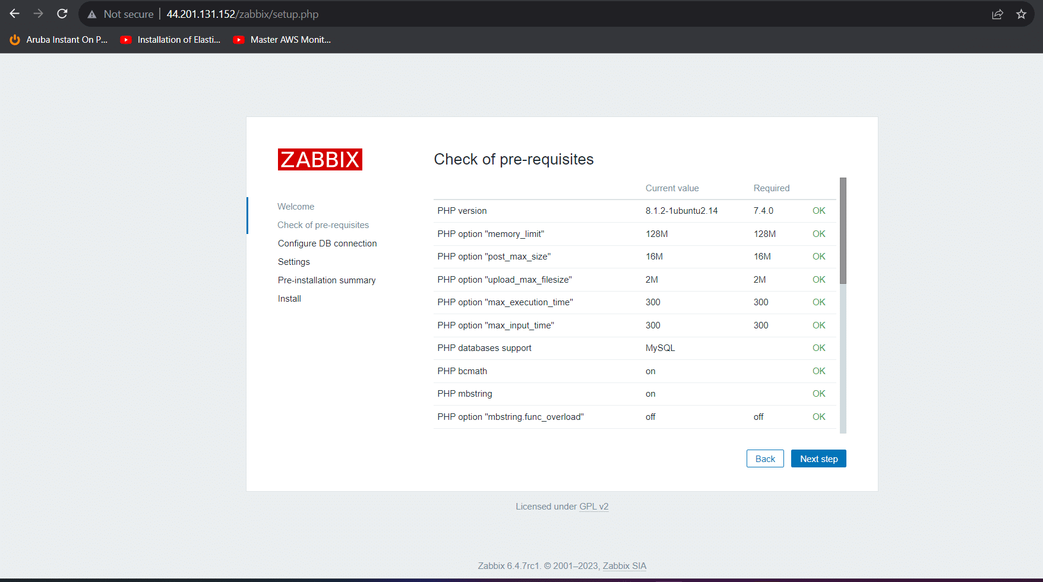This screenshot has width=1043, height=582.
Task: Click the browser forward arrow
Action: 39,14
